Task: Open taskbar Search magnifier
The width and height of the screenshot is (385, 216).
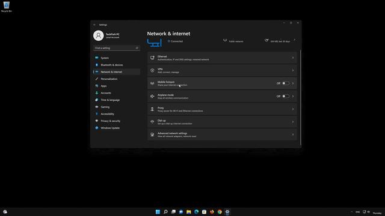Action: click(165, 212)
